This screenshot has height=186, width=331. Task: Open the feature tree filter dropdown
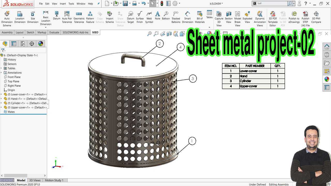click(3, 50)
